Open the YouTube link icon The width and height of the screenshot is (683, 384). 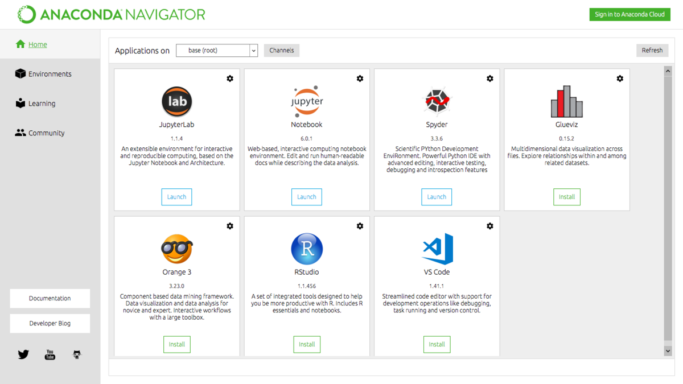click(x=50, y=354)
